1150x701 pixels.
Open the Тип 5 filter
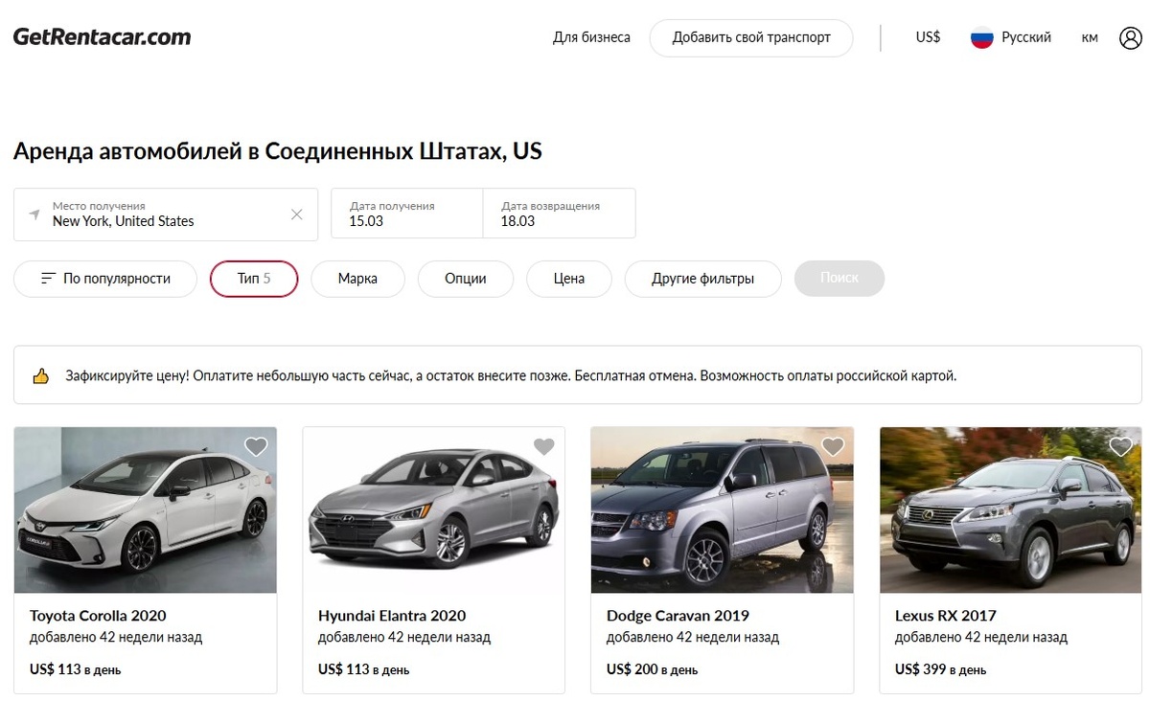pos(254,279)
